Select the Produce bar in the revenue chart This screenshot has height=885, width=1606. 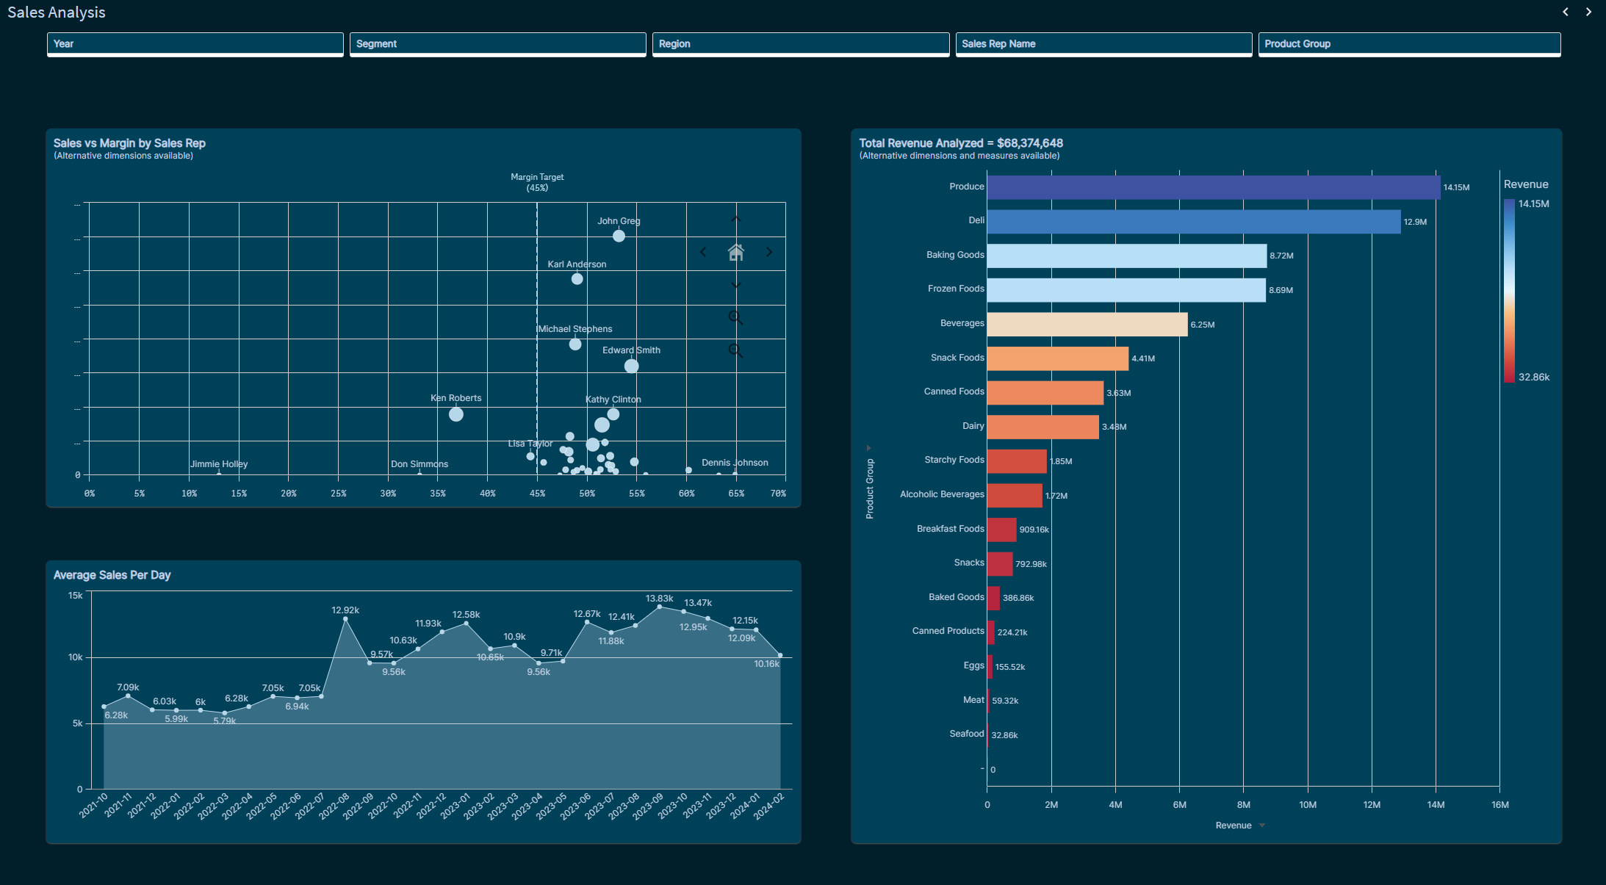click(x=1212, y=187)
